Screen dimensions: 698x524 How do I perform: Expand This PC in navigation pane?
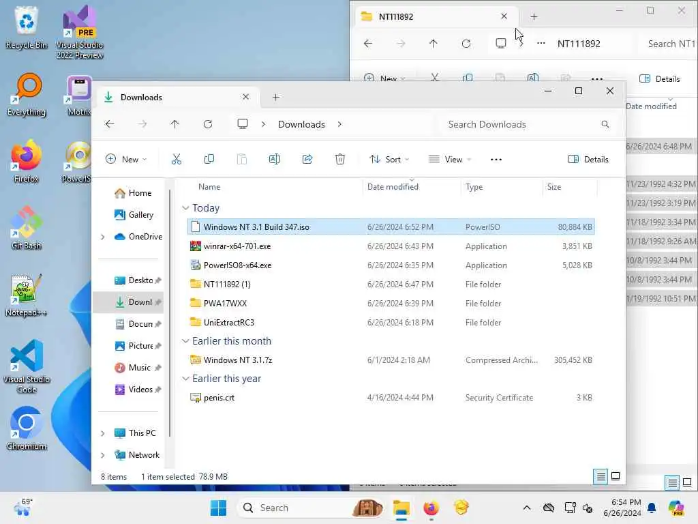point(103,433)
